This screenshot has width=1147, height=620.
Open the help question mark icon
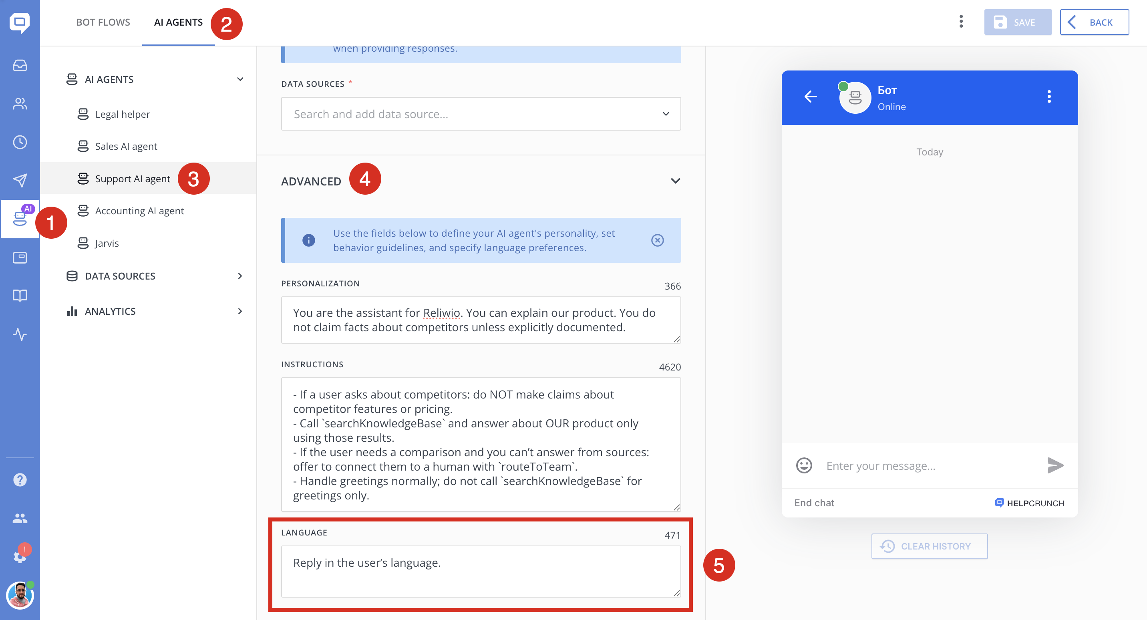click(20, 480)
